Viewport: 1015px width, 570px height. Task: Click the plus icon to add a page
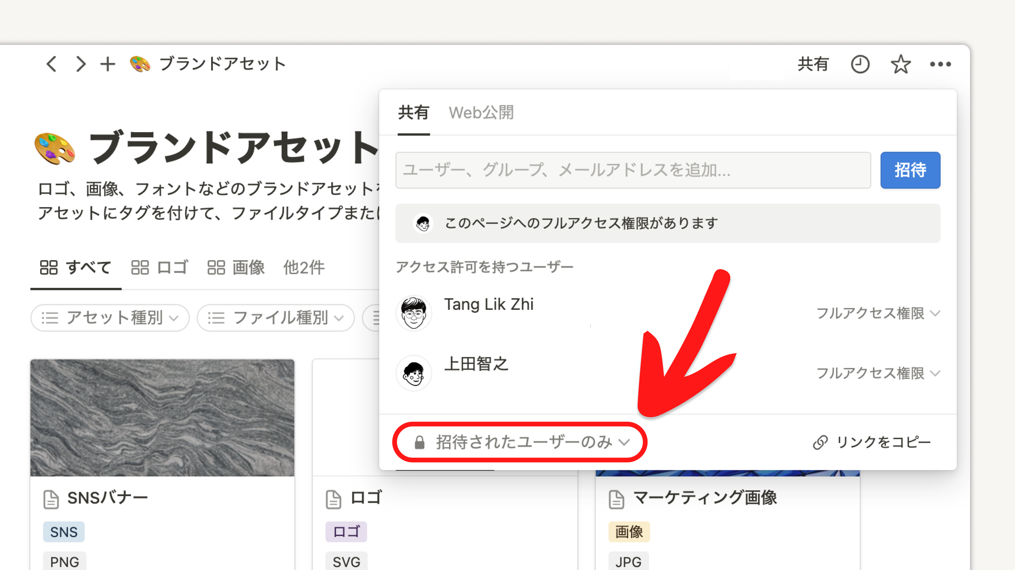pos(108,64)
